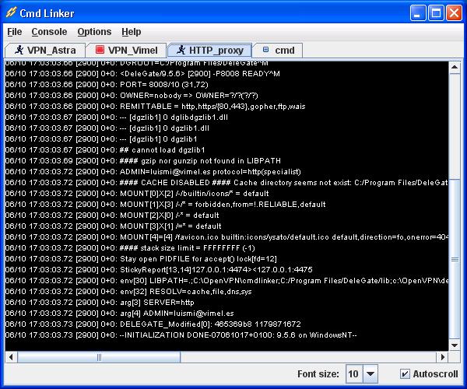Image resolution: width=467 pixels, height=389 pixels.
Task: Click the vertical scrollbar down arrow
Action: (x=455, y=345)
